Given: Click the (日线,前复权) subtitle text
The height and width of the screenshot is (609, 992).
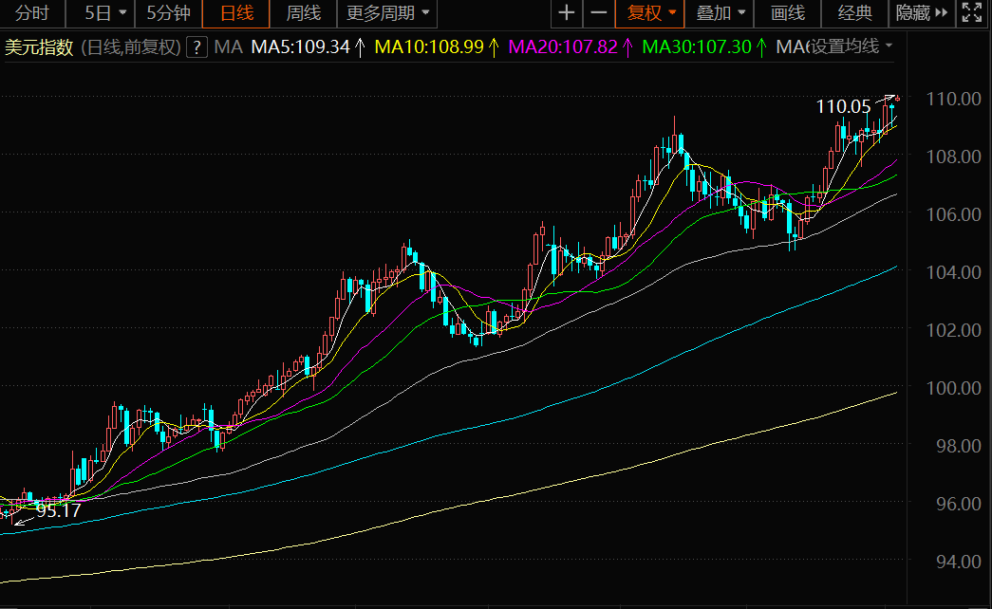Looking at the screenshot, I should click(131, 47).
